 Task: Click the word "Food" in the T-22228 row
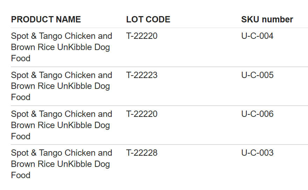click(x=21, y=175)
